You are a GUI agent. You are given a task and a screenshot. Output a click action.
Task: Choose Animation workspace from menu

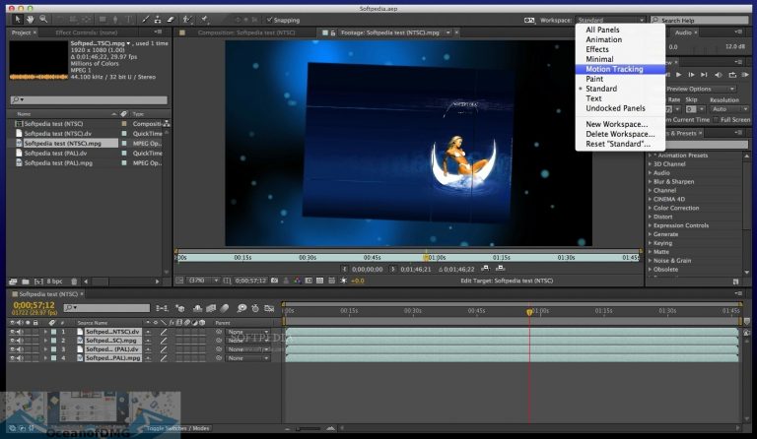[x=620, y=39]
